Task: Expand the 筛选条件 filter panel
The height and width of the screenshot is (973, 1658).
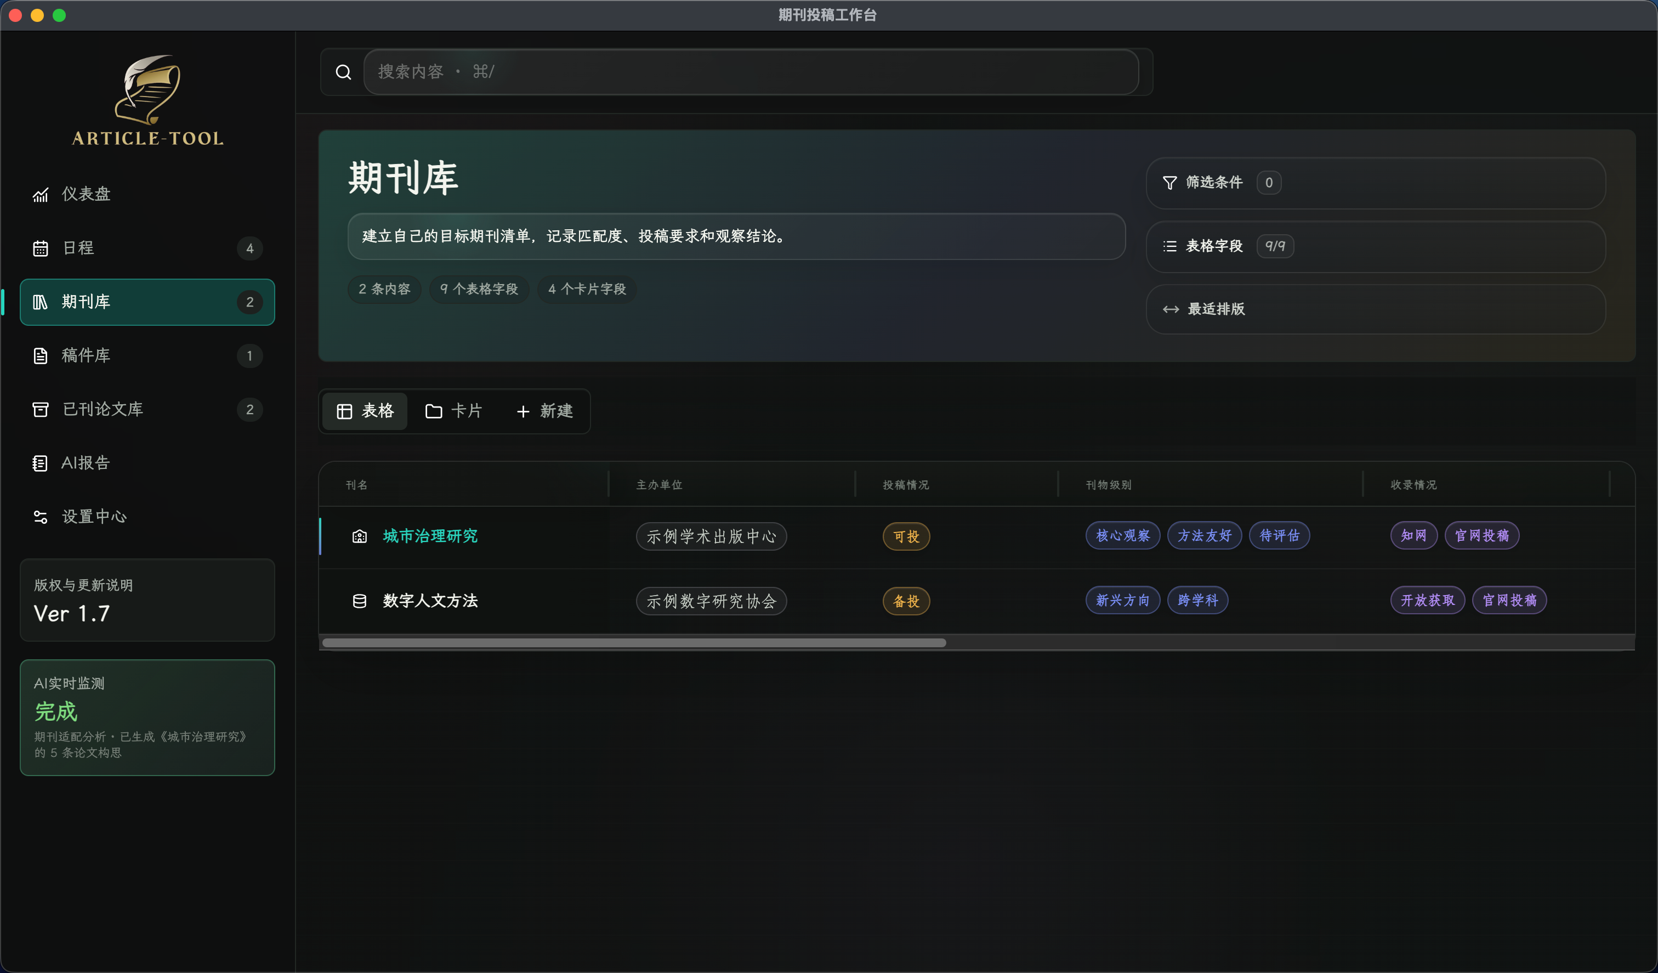Action: pyautogui.click(x=1375, y=183)
